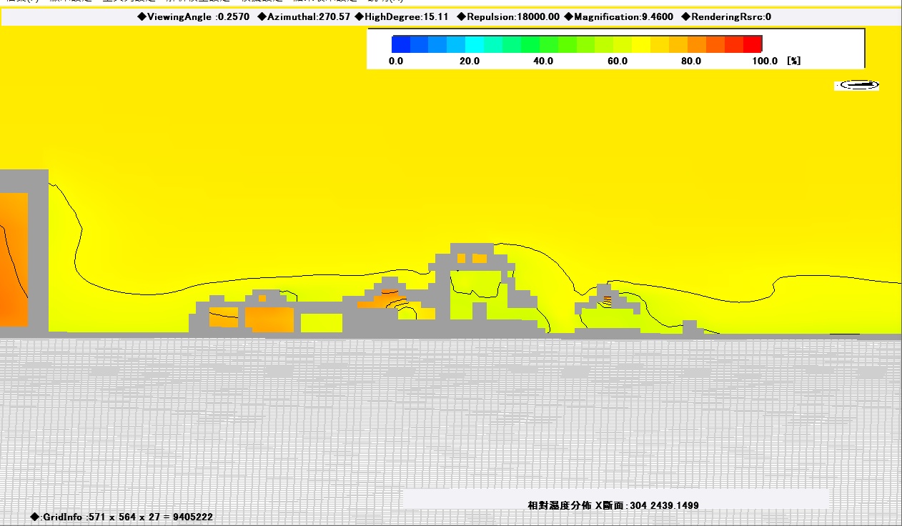Select the HighDegree readout
902x526 pixels.
402,16
